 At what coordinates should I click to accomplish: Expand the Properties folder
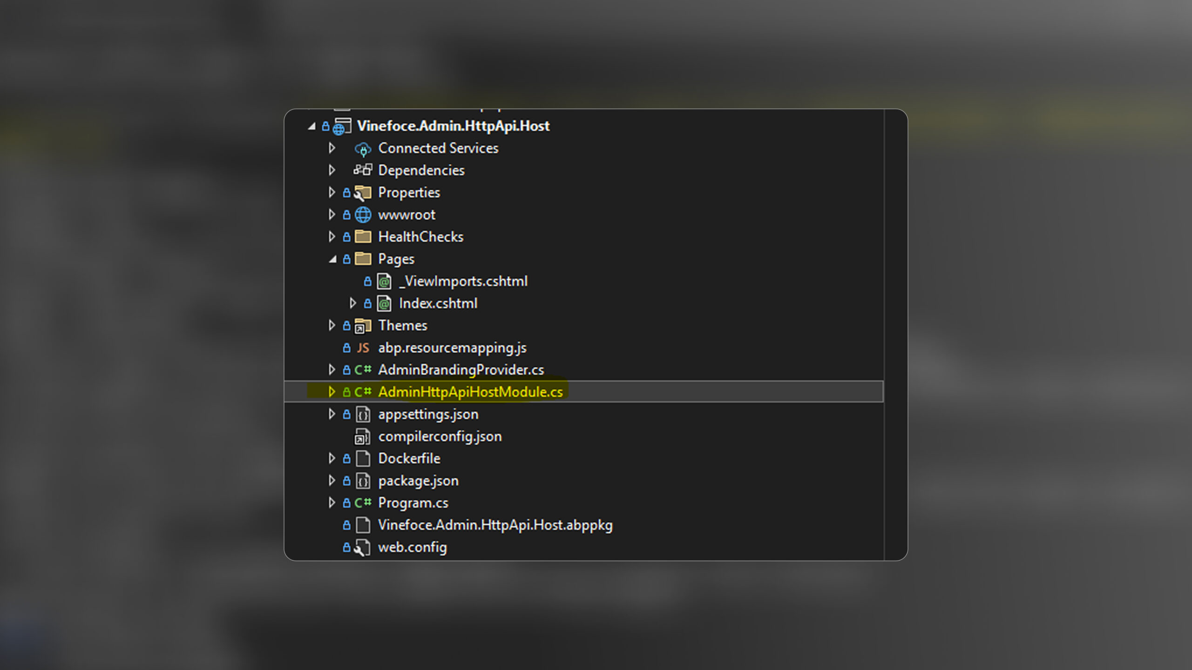[x=332, y=192]
